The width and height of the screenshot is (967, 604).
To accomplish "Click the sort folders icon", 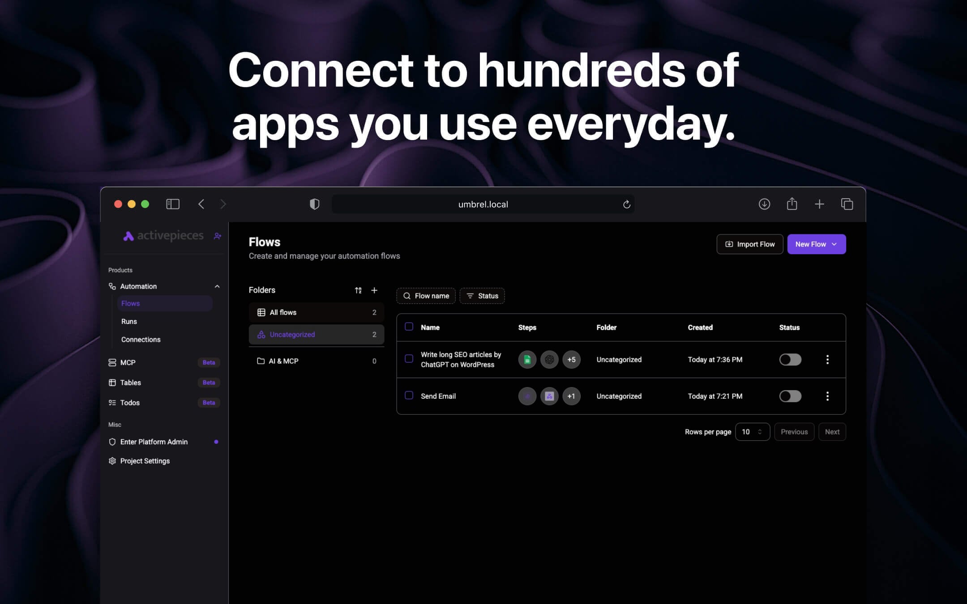I will pyautogui.click(x=358, y=290).
